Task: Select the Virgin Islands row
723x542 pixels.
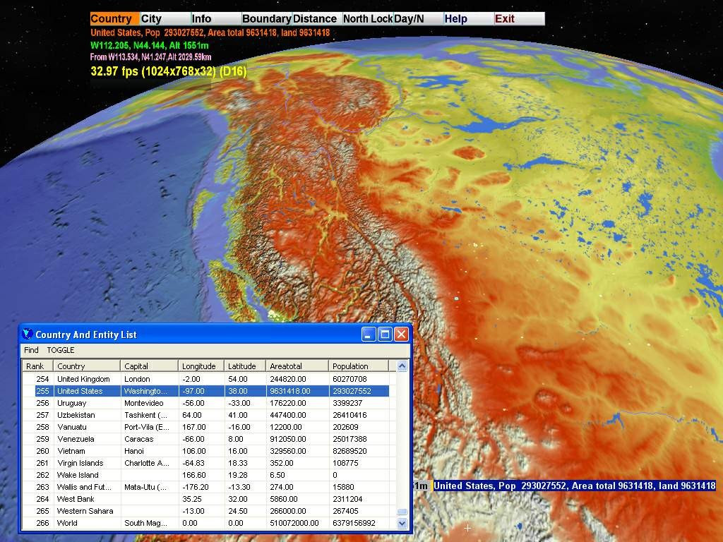Action: click(206, 463)
